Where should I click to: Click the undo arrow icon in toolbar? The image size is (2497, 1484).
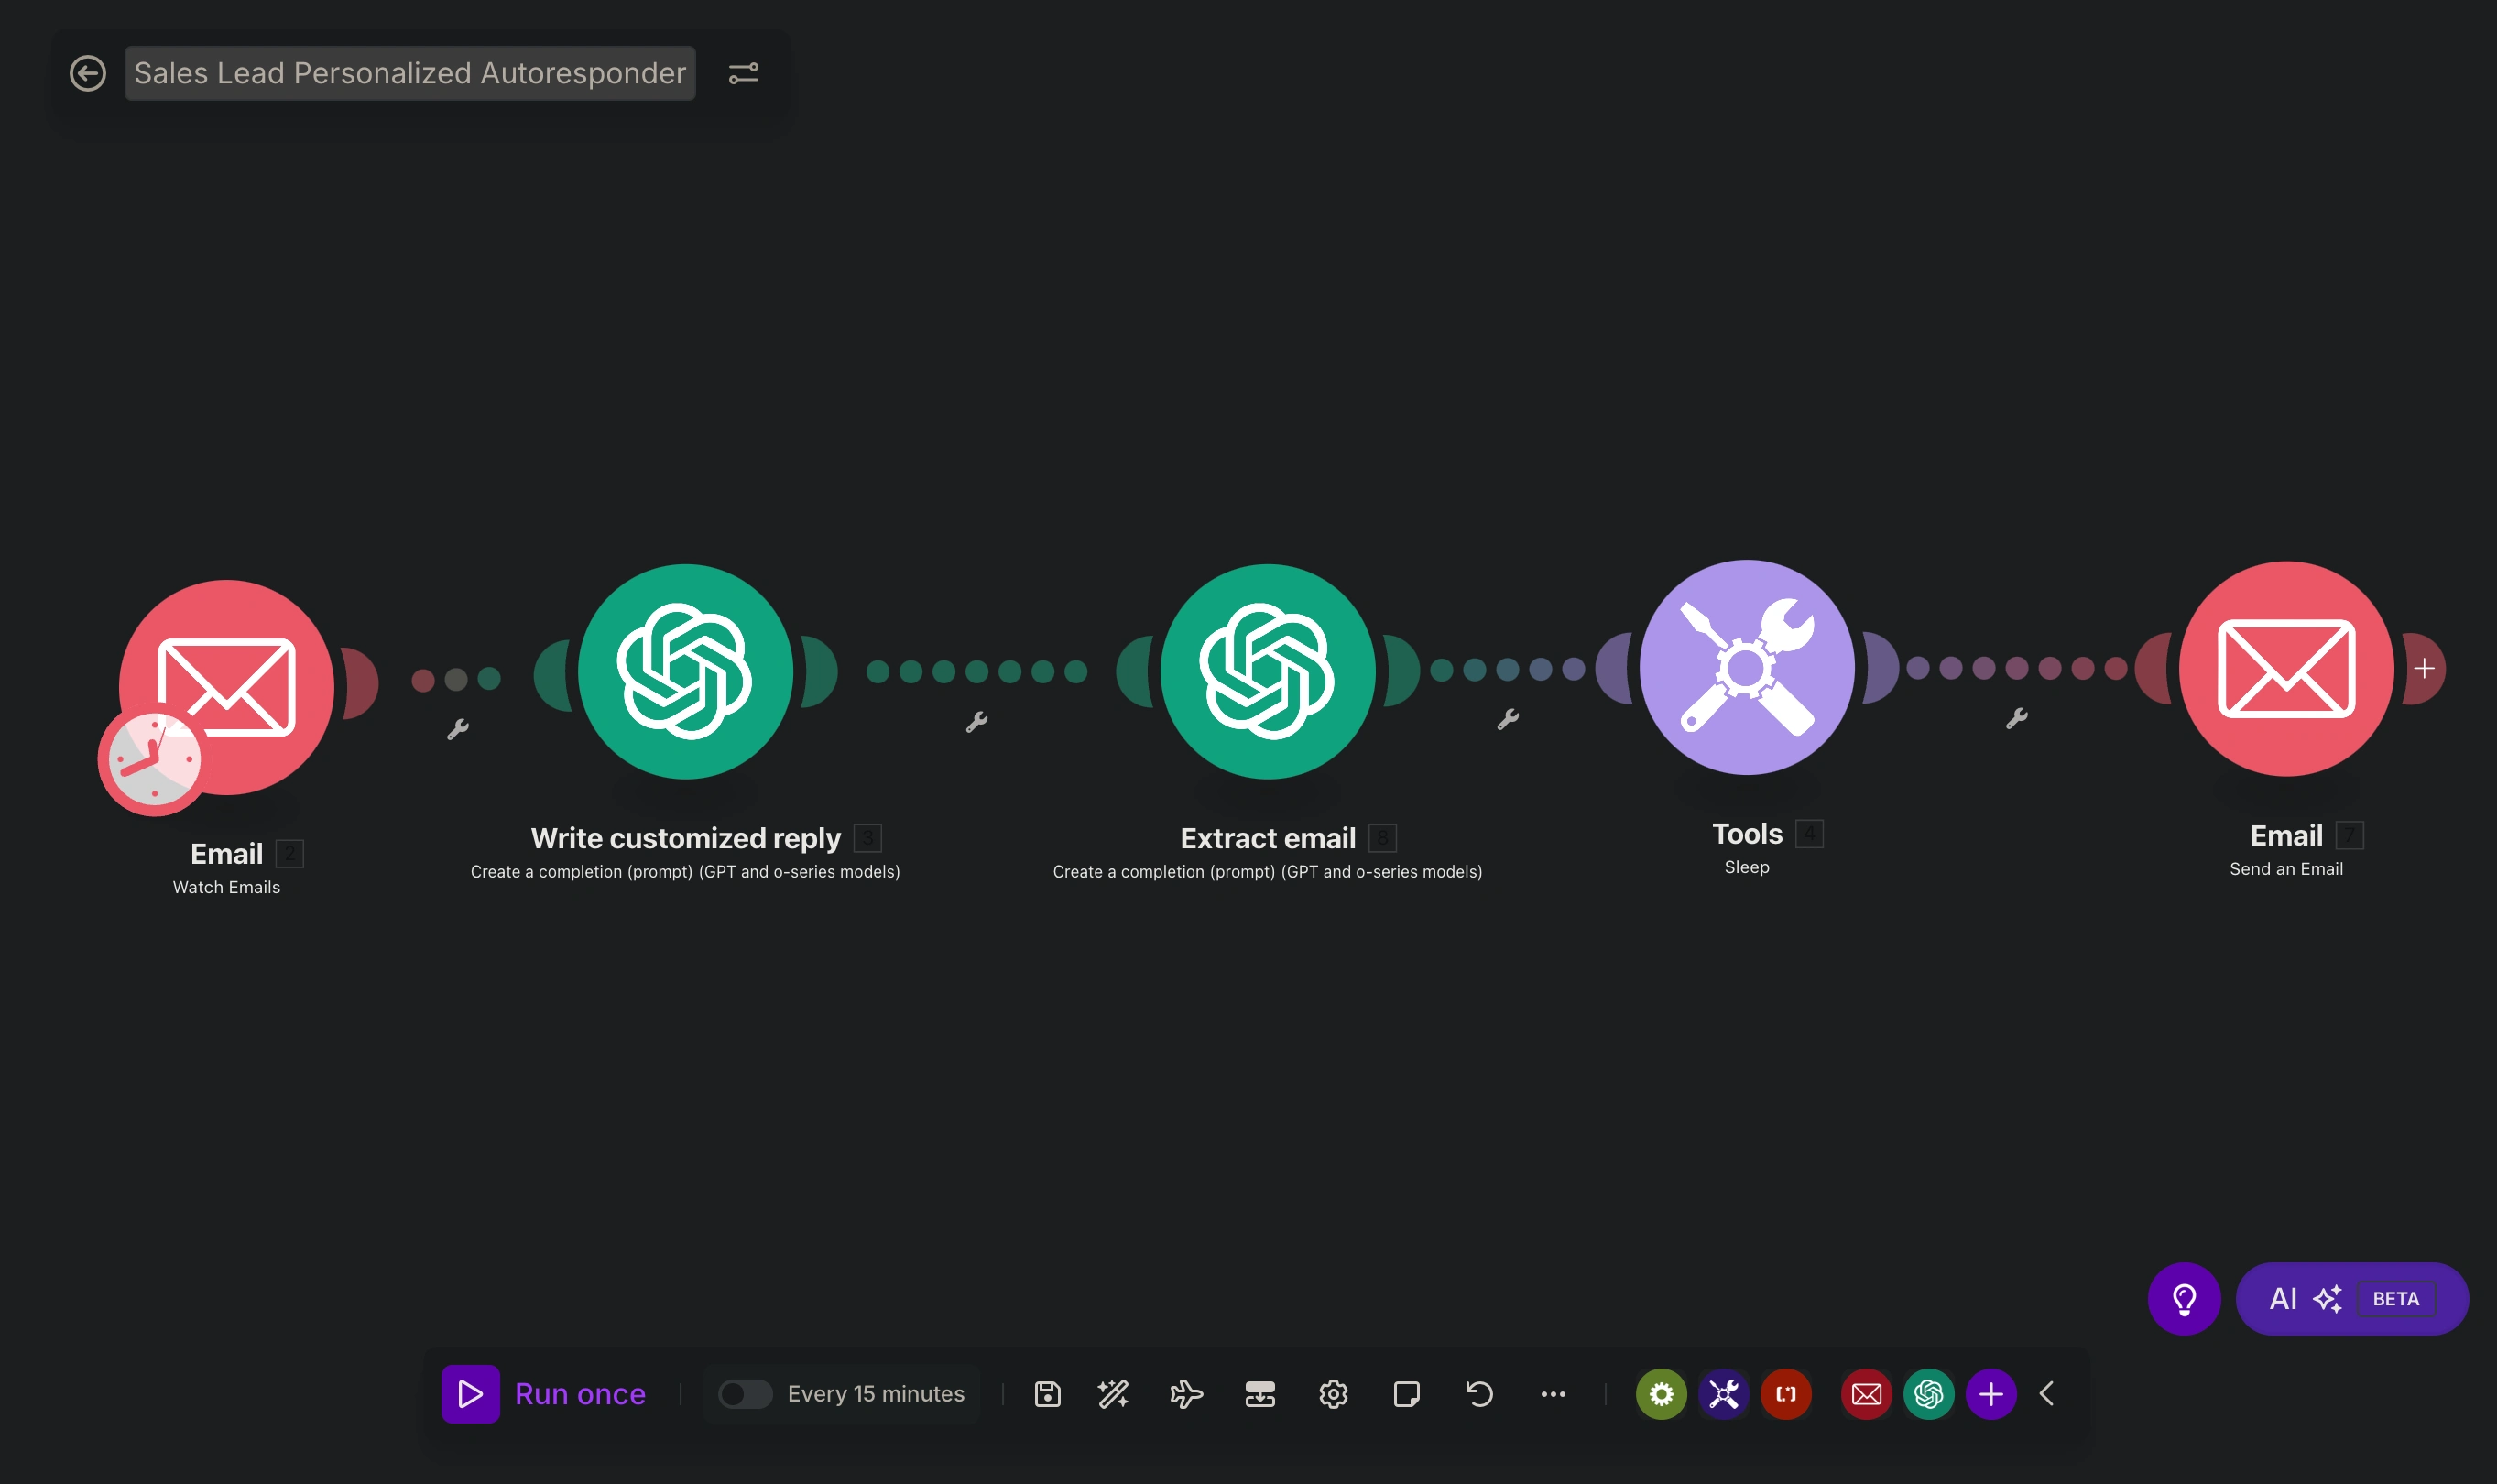(1479, 1394)
